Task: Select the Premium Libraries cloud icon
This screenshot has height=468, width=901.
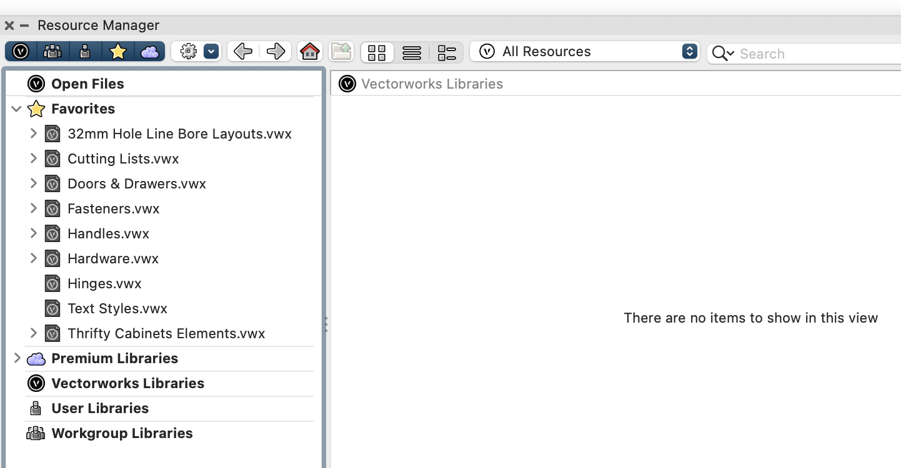Action: [x=150, y=51]
